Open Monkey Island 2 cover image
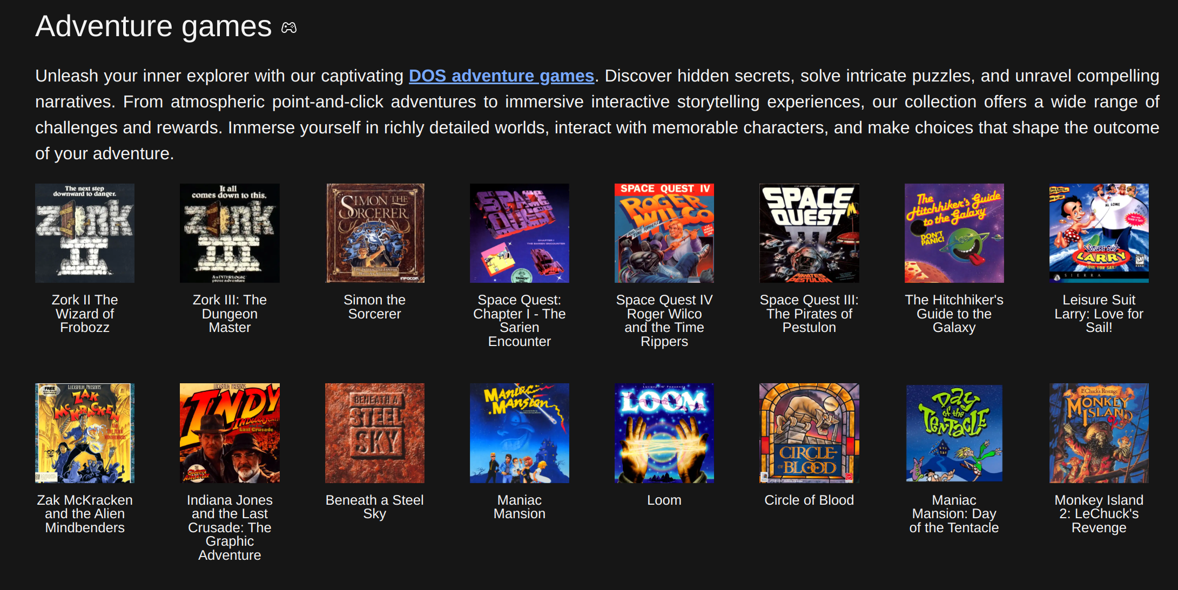This screenshot has height=590, width=1178. point(1099,433)
